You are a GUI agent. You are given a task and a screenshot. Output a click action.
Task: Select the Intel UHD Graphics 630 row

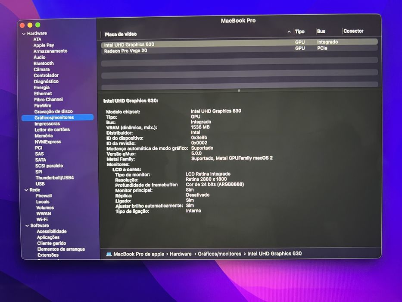coord(239,44)
